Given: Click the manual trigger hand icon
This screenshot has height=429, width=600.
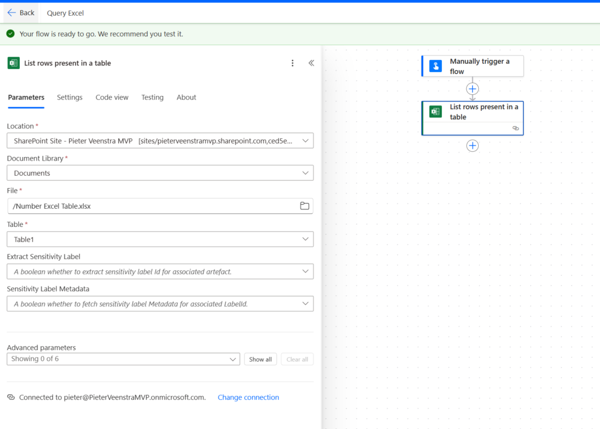Looking at the screenshot, I should pos(435,66).
